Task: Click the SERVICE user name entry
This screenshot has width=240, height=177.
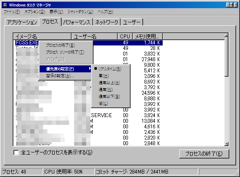Action: (x=102, y=115)
